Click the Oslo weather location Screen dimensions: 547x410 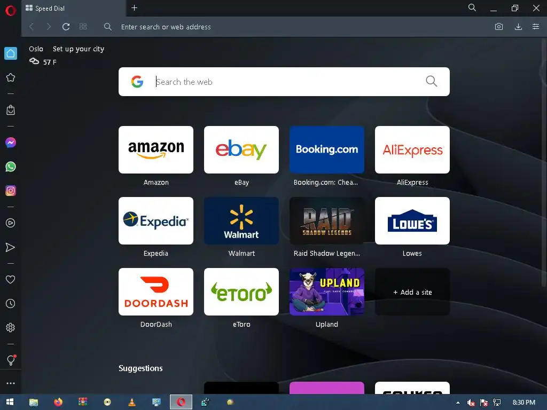click(36, 49)
